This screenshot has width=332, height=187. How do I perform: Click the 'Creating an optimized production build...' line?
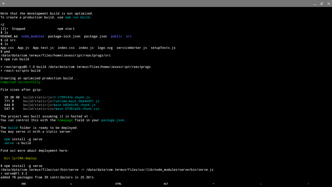(39, 78)
